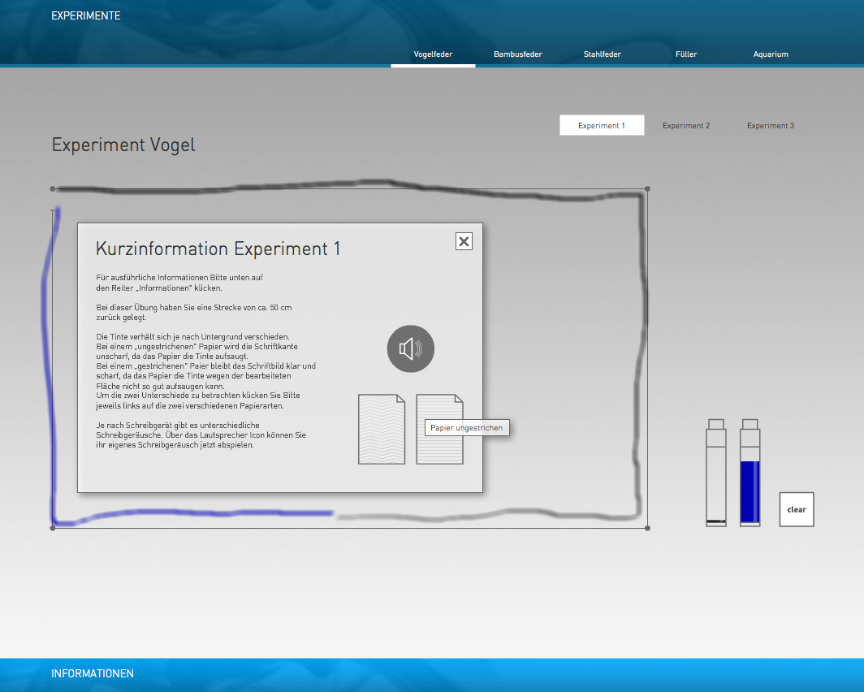
Task: Switch to Experiment 3
Action: coord(771,126)
